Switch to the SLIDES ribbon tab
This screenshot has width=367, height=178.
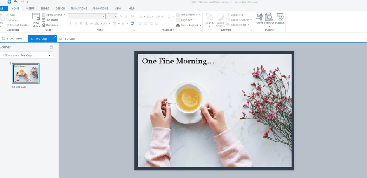click(45, 9)
